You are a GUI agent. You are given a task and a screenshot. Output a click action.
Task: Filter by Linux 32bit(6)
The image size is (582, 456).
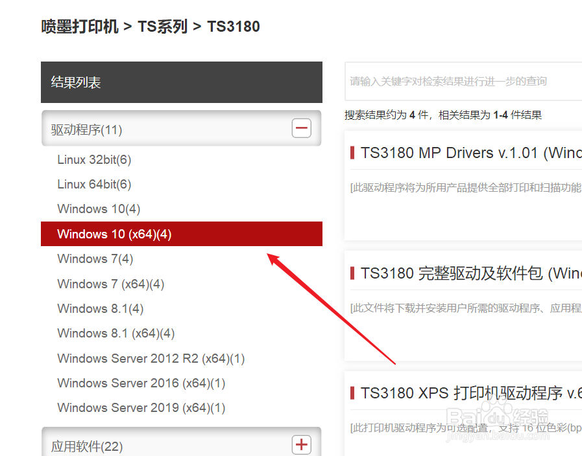[94, 159]
